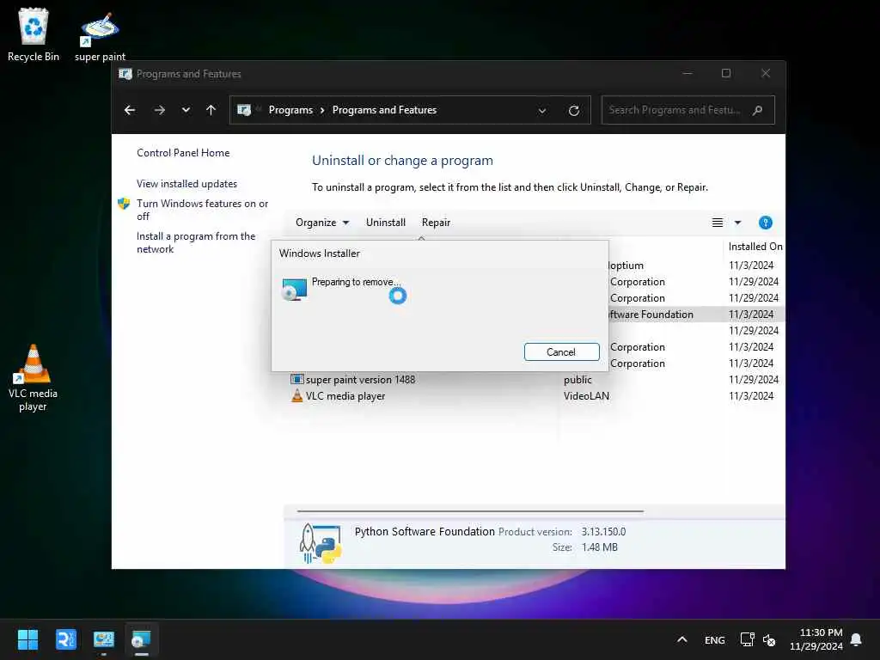
Task: Select the VLC media player program row
Action: 536,395
